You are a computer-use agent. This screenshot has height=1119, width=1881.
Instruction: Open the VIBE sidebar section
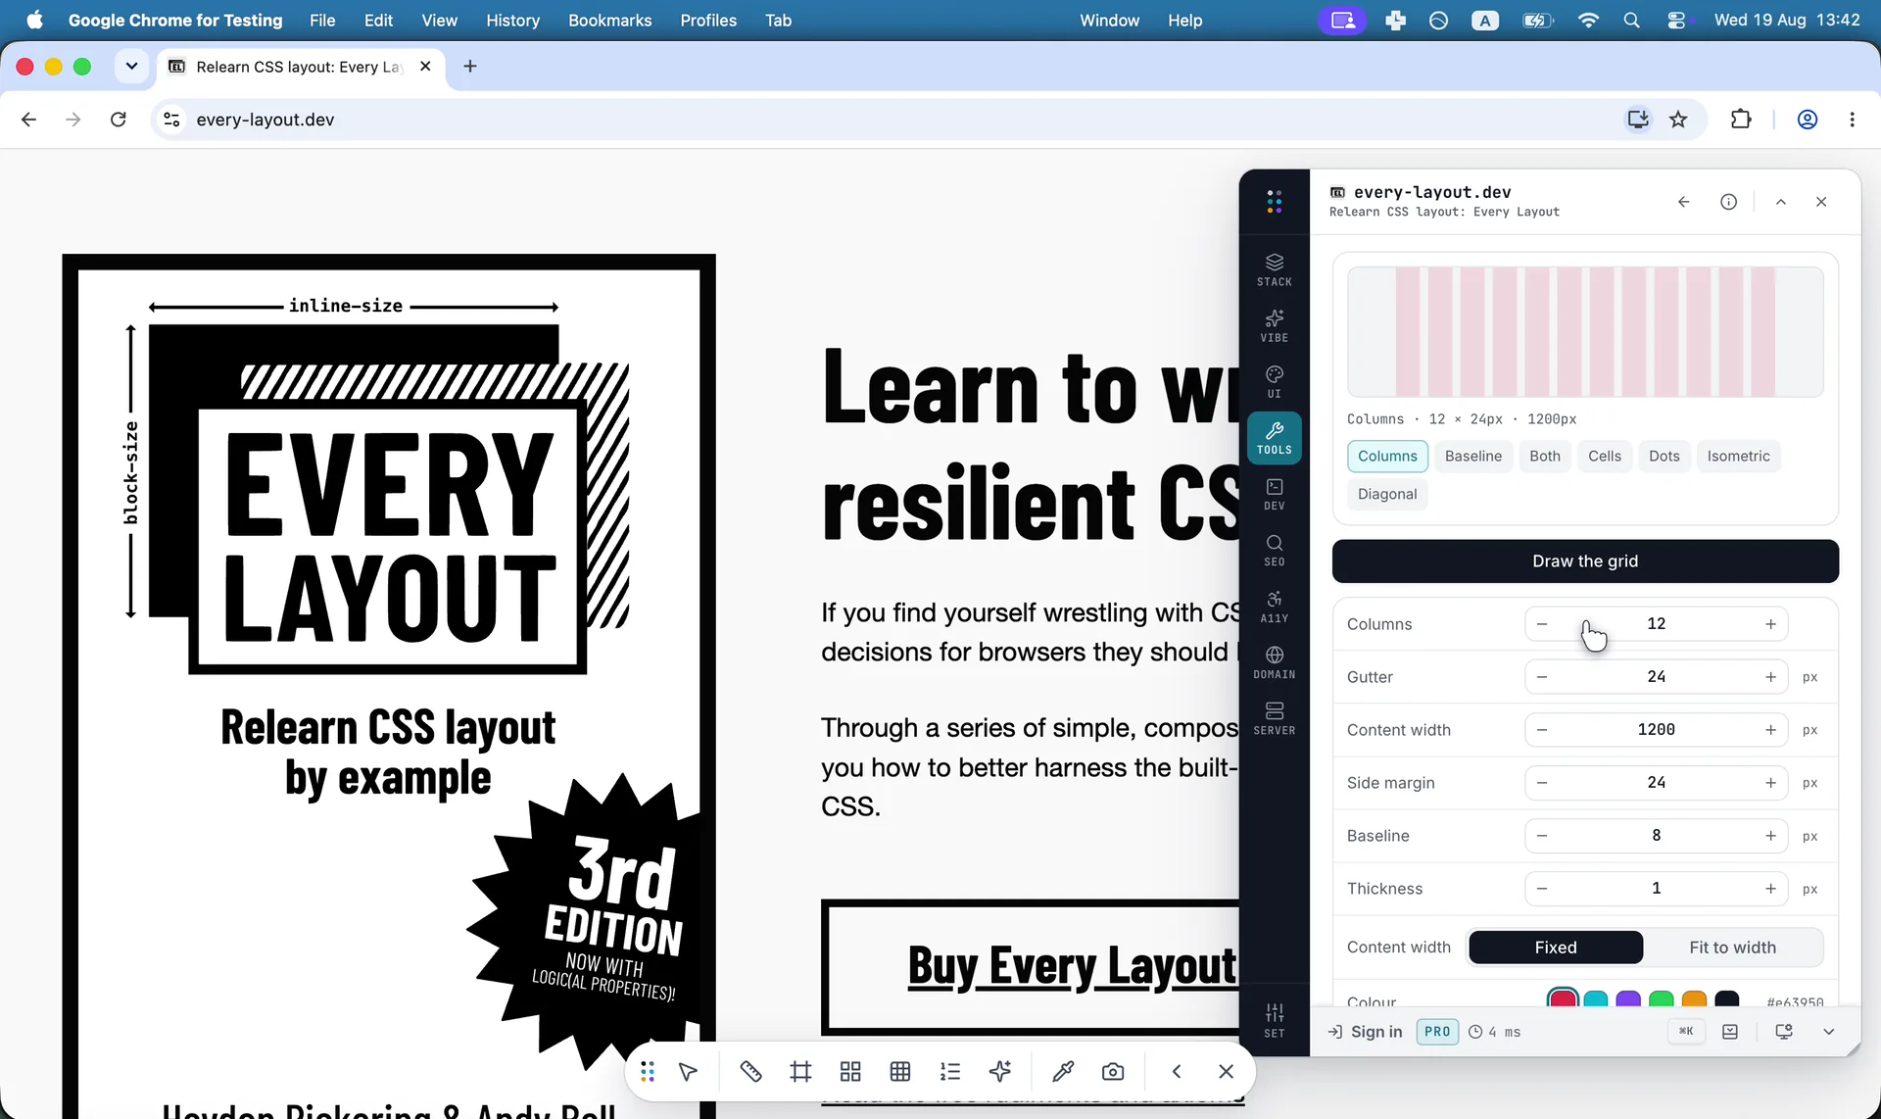coord(1274,325)
